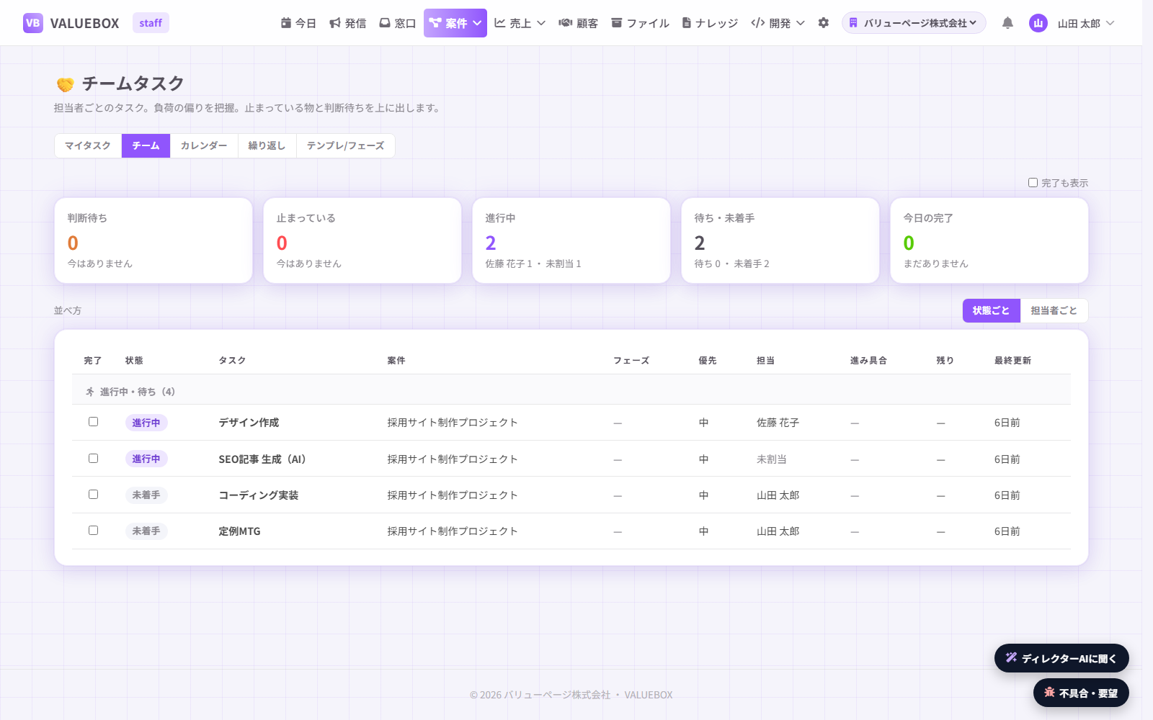Open notifications bell icon

pos(1007,23)
